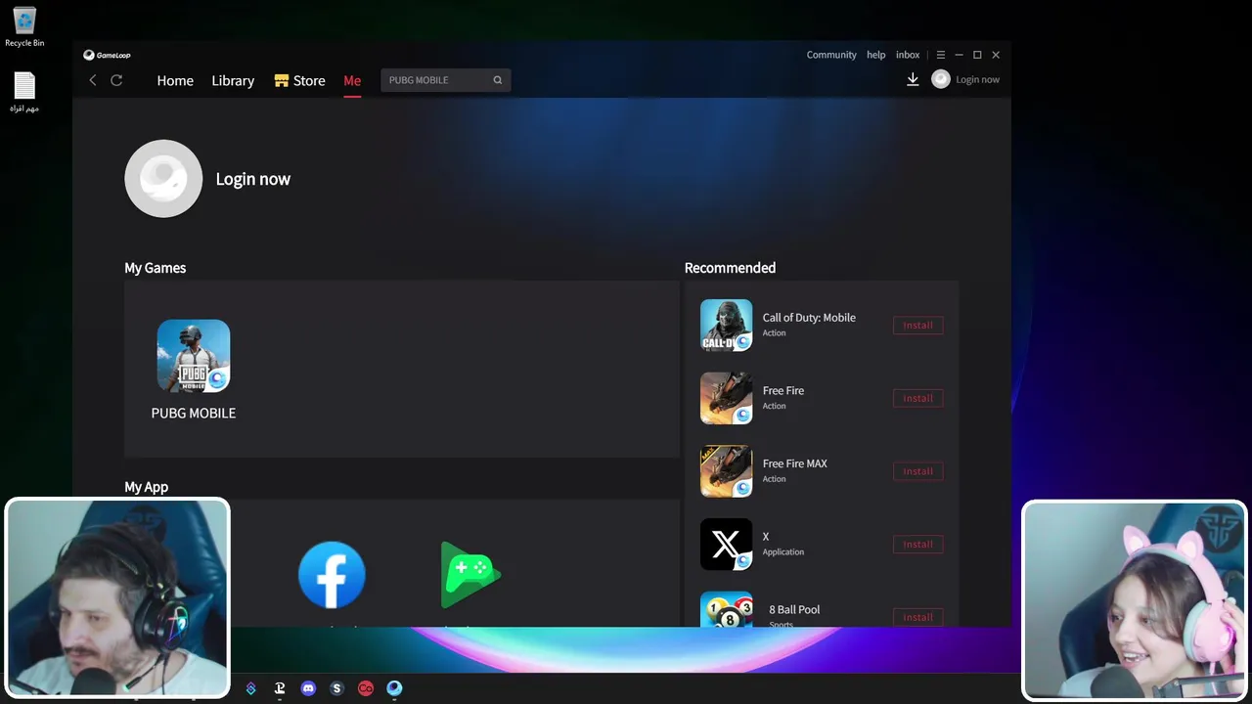
Task: Click the GameLoop logo
Action: coord(107,55)
